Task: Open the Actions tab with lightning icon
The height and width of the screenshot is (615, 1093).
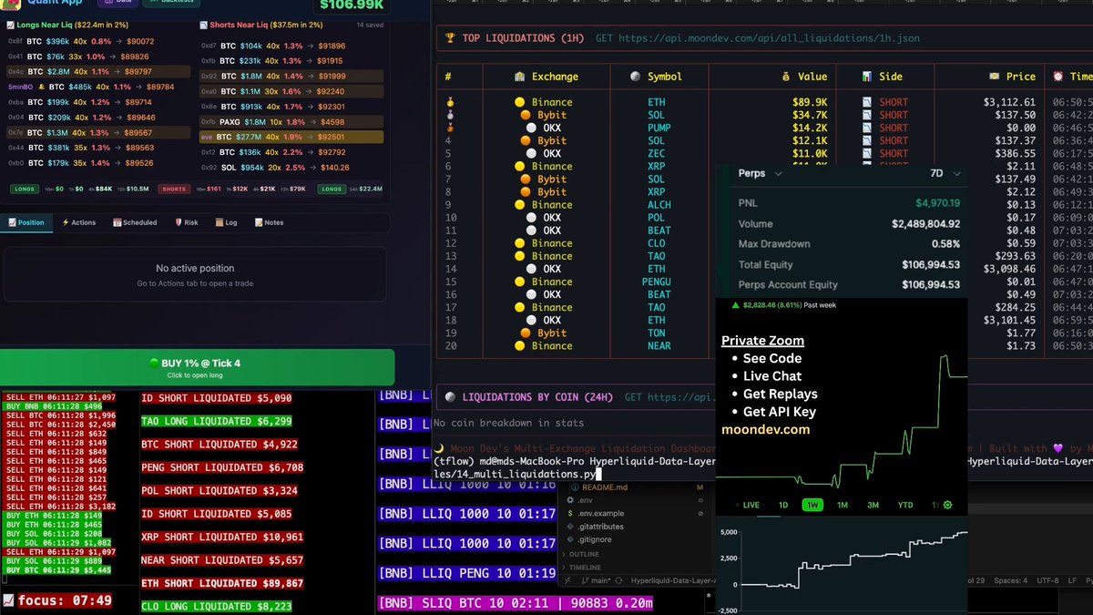Action: click(78, 222)
